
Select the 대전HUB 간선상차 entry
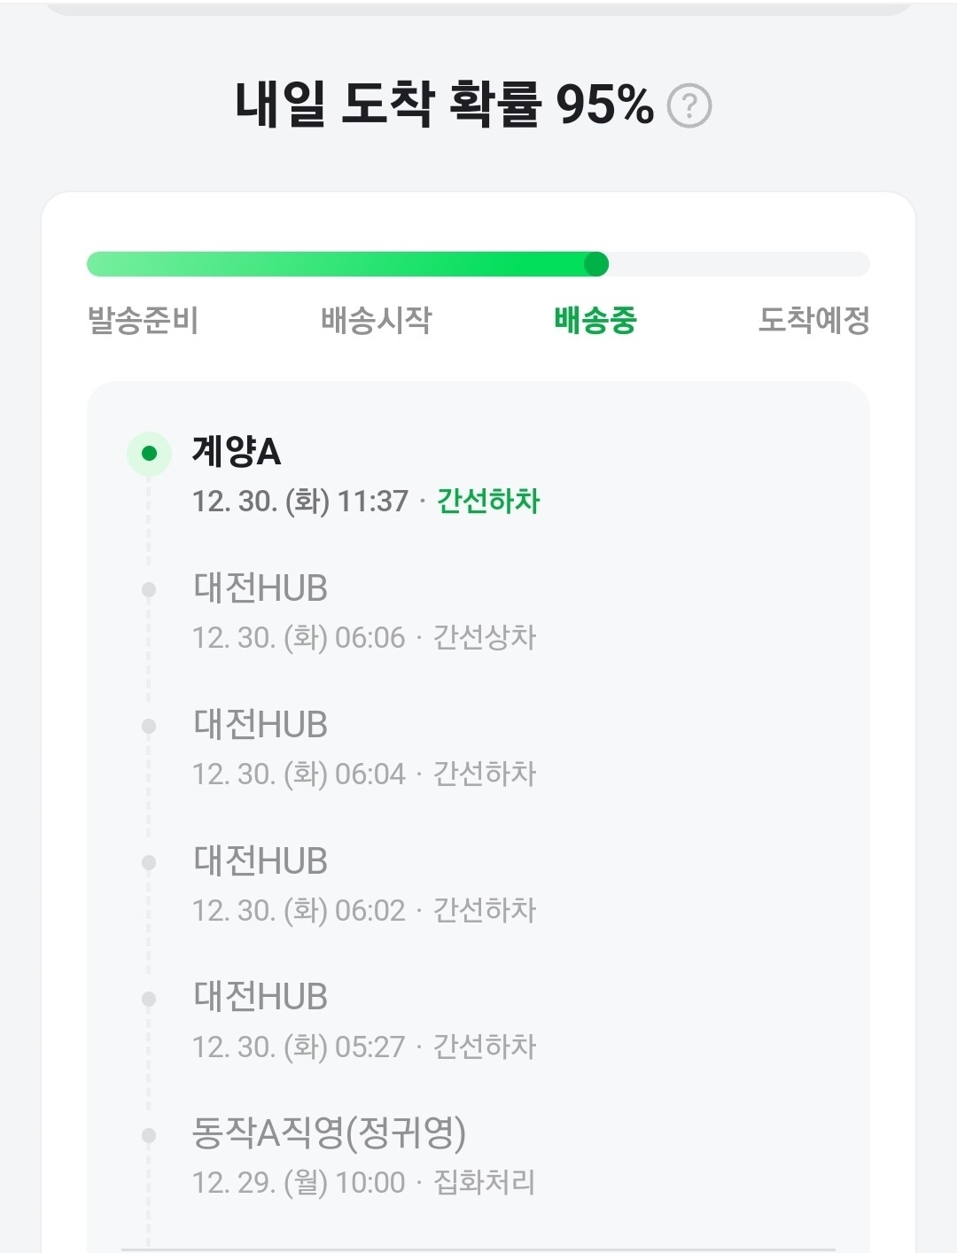(261, 588)
